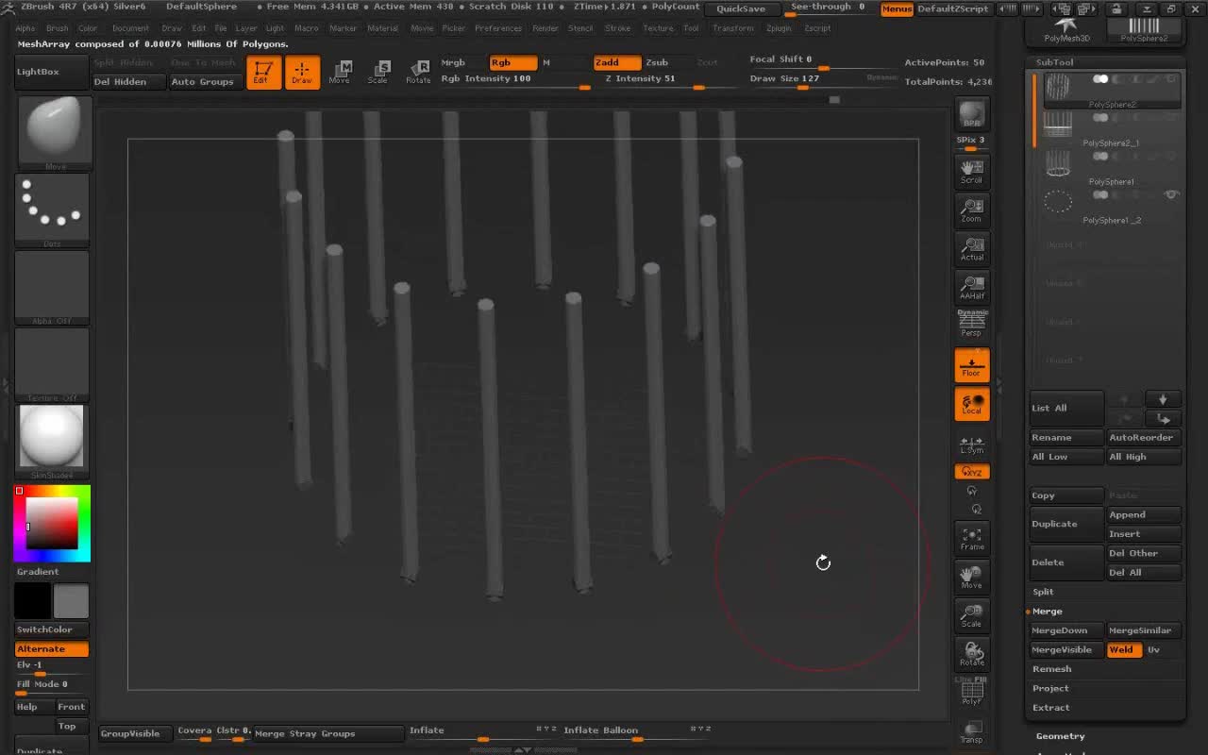Toggle the Weld option
Screen dimensions: 1208x755
point(1124,649)
